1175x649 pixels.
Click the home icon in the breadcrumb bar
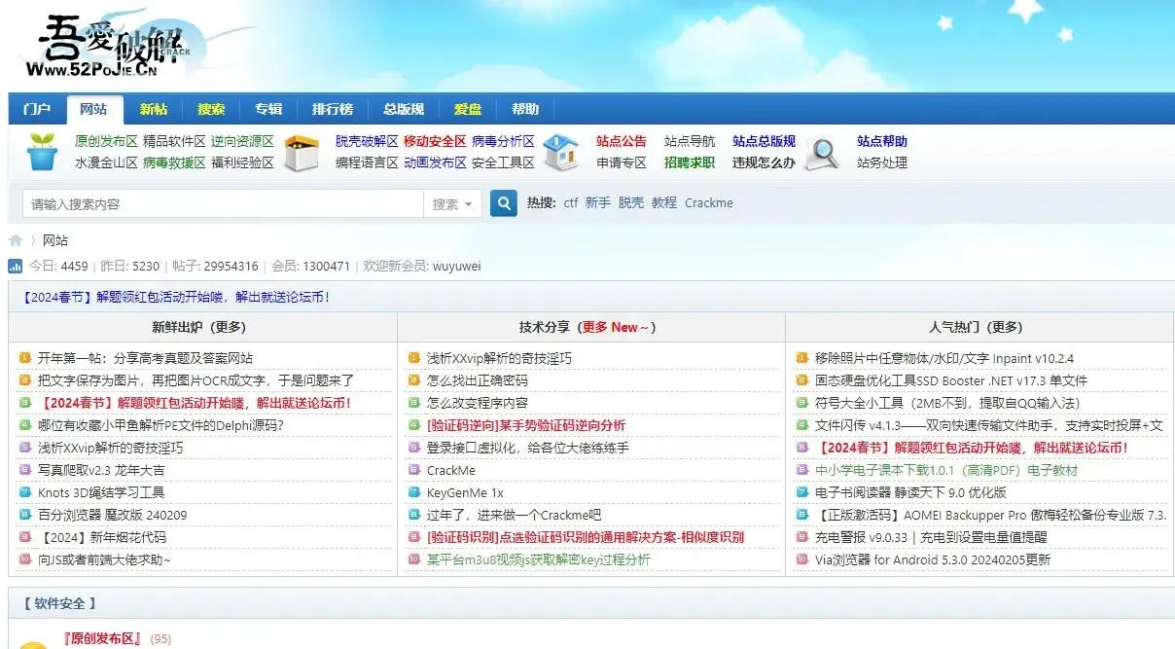pyautogui.click(x=14, y=239)
